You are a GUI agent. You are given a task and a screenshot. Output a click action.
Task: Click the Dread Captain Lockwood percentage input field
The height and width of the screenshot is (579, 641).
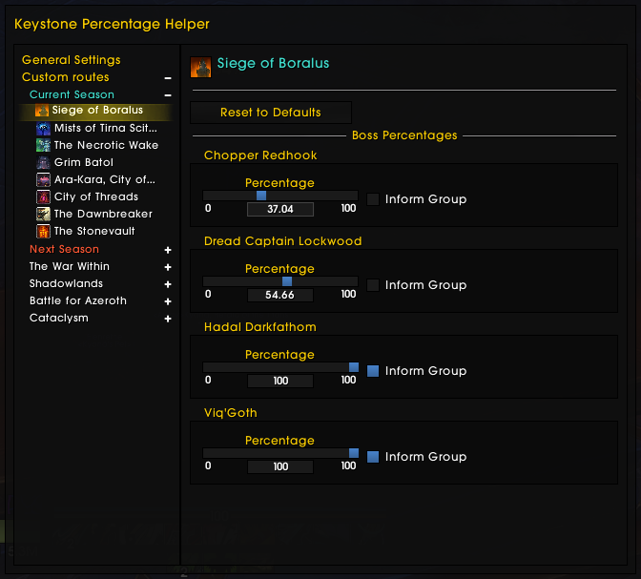click(279, 295)
